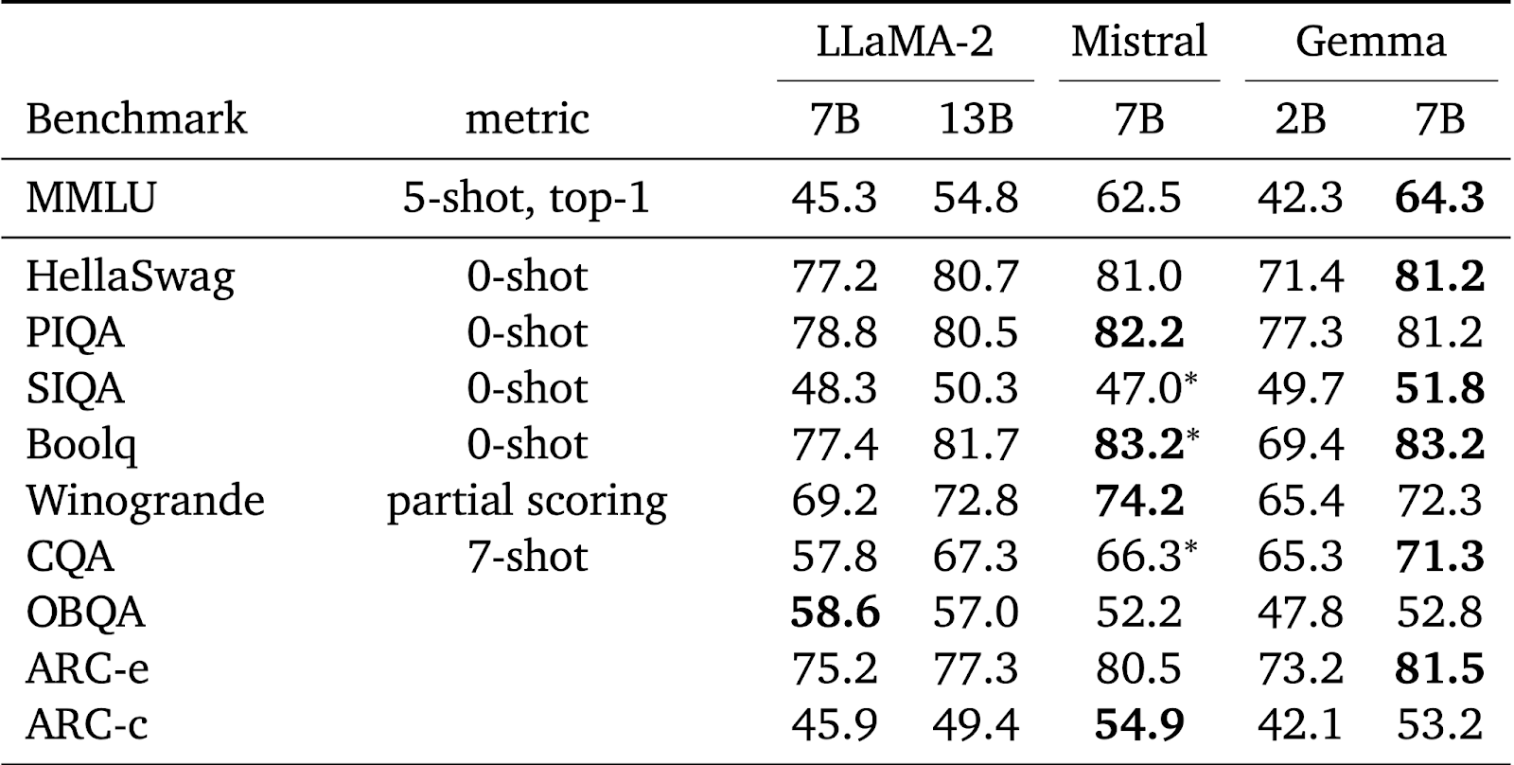The image size is (1514, 765).
Task: Click the 2B Gemma column header
Action: click(x=1300, y=120)
